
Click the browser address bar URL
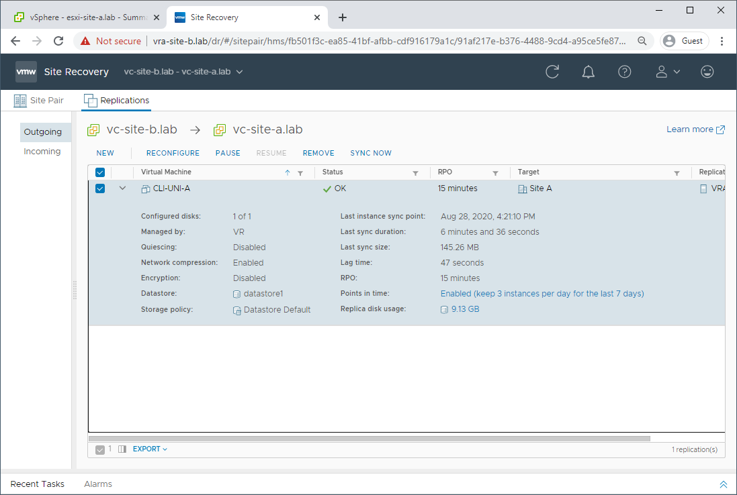click(389, 42)
